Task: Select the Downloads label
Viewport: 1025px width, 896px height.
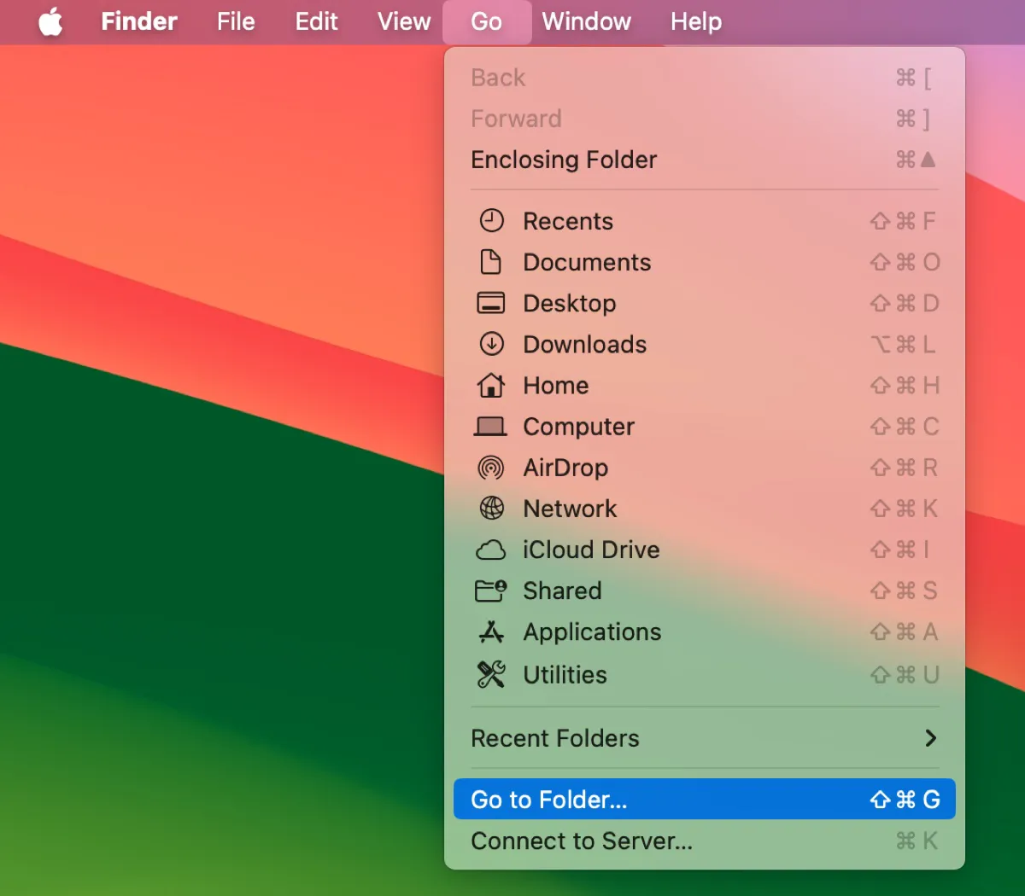Action: click(x=585, y=344)
